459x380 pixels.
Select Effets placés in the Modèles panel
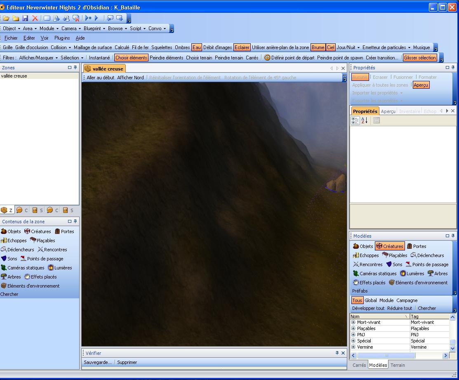369,283
